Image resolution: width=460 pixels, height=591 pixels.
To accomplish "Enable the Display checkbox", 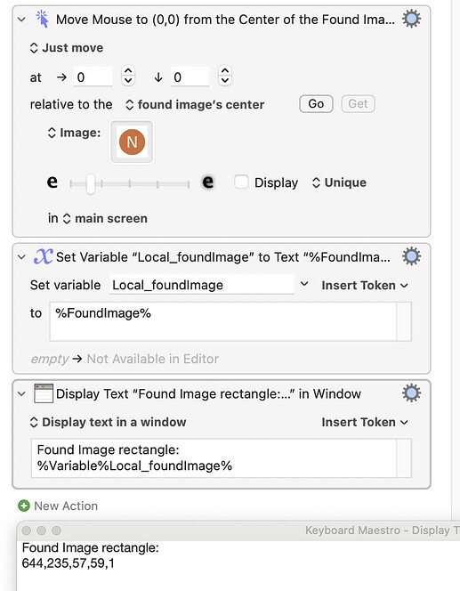I will [241, 182].
